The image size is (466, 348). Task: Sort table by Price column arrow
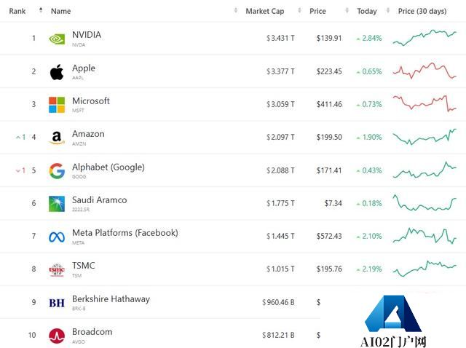tap(347, 10)
